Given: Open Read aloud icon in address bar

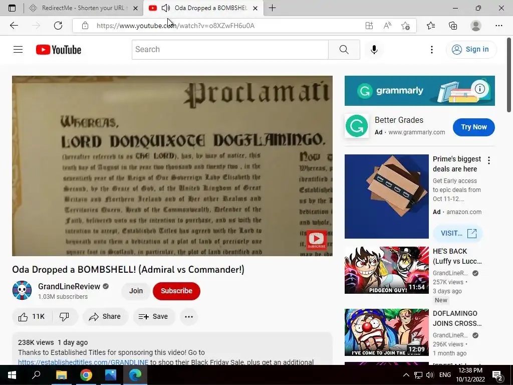Looking at the screenshot, I should point(387,26).
